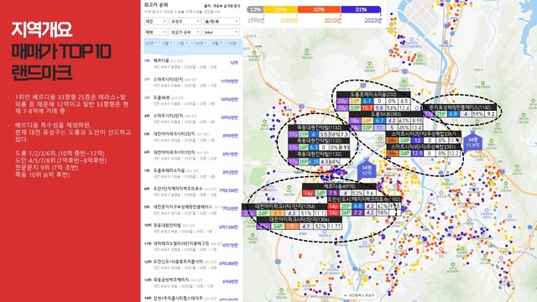The image size is (537, 302).
Task: Click the blue 34평 11.9억 map marker
Action: click(x=472, y=142)
